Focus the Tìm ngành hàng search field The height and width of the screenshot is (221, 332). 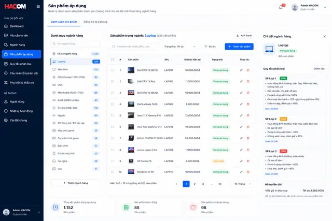[x=75, y=43]
